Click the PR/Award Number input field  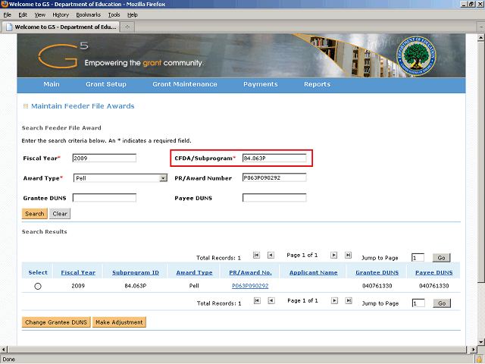coord(274,177)
